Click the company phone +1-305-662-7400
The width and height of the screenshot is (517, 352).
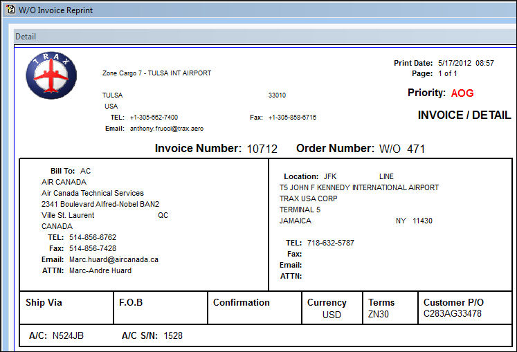point(154,118)
